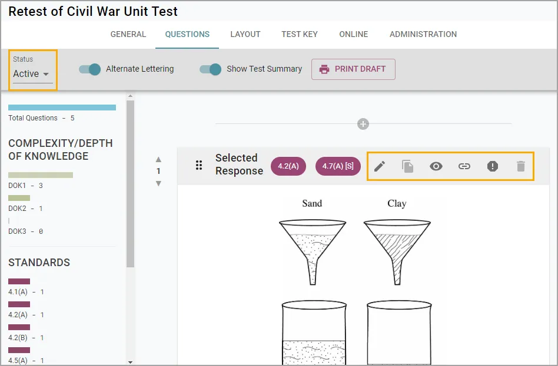558x366 pixels.
Task: Click the Total Questions progress bar
Action: point(62,107)
